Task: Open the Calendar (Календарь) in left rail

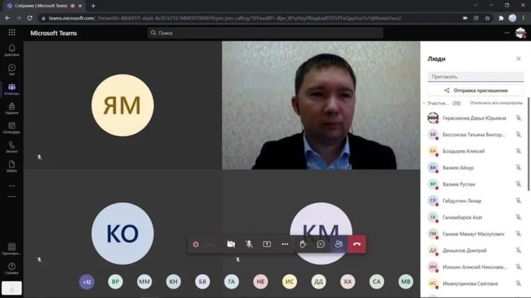Action: click(x=11, y=128)
